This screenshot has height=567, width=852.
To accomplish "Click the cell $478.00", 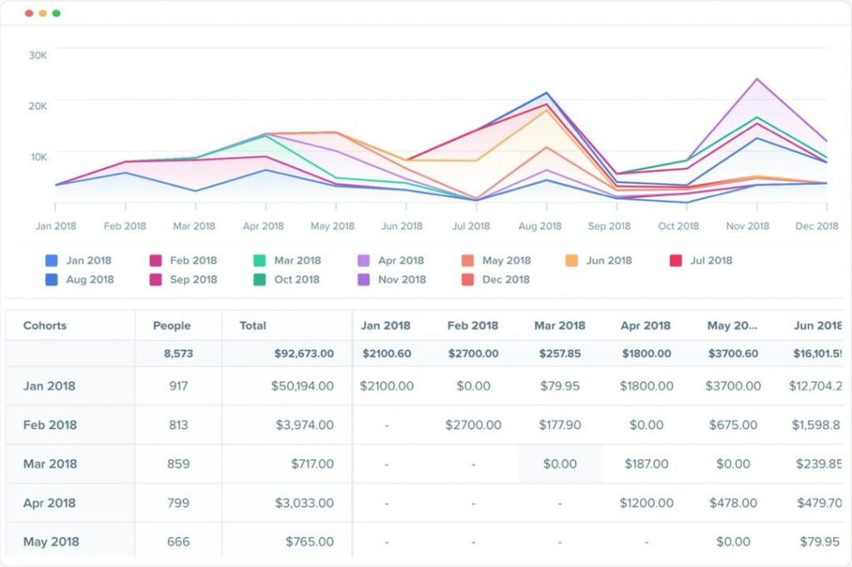I will coord(733,504).
